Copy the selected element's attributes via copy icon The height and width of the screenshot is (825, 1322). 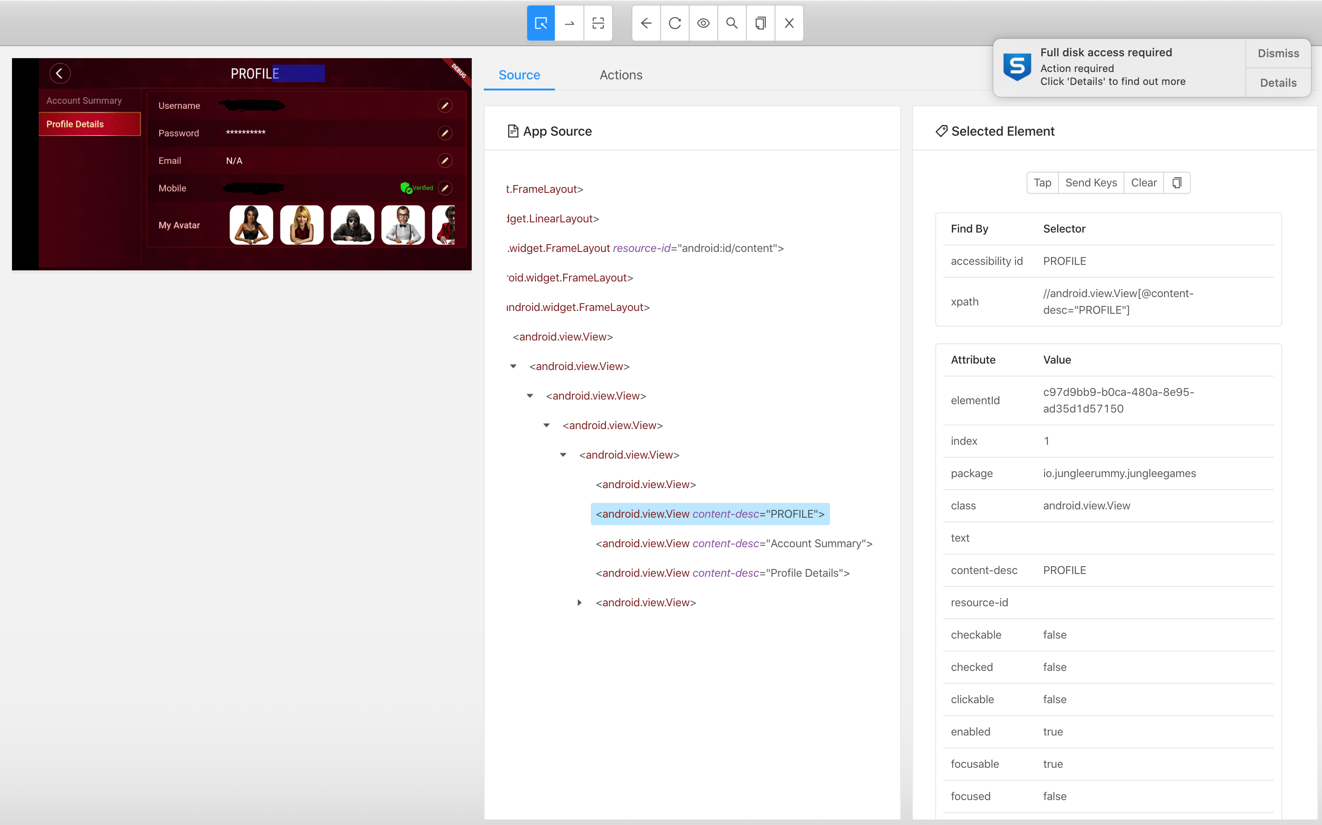[x=1178, y=183]
